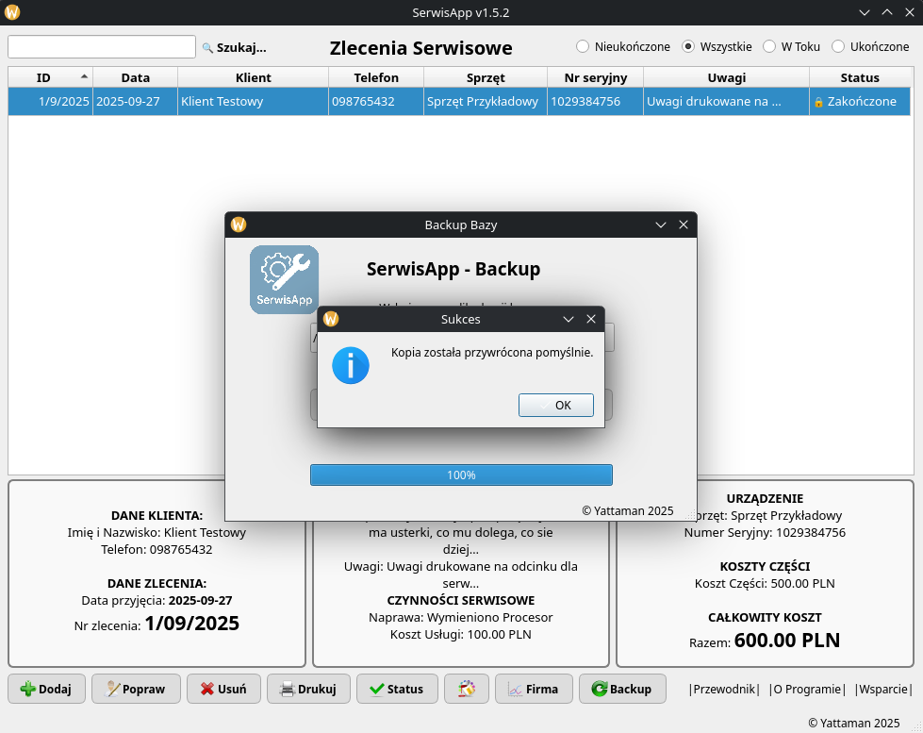This screenshot has width=923, height=733.
Task: Click the Sukces dialog minimize chevron
Action: pyautogui.click(x=569, y=319)
